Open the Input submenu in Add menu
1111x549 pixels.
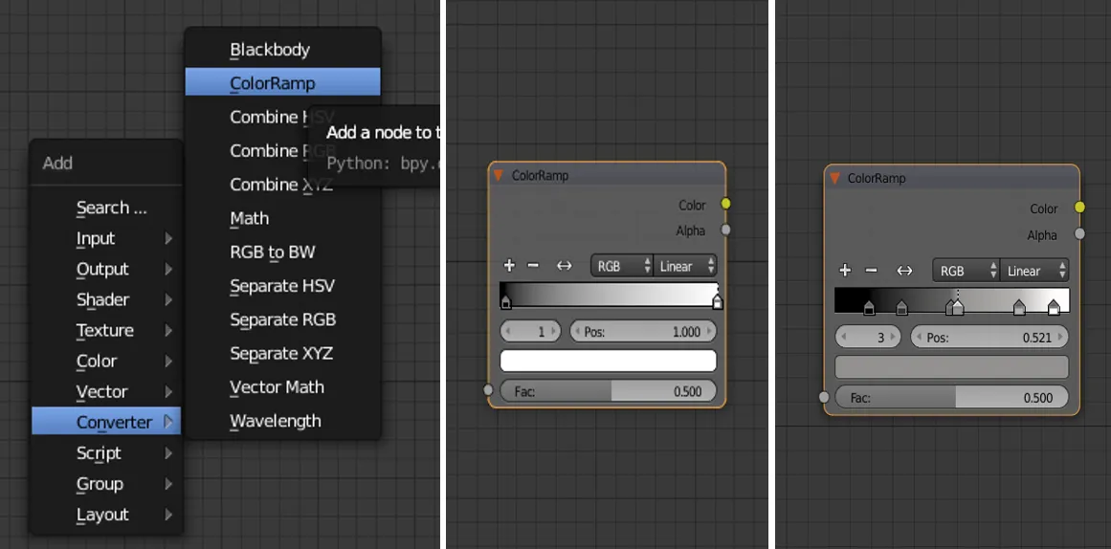coord(106,239)
